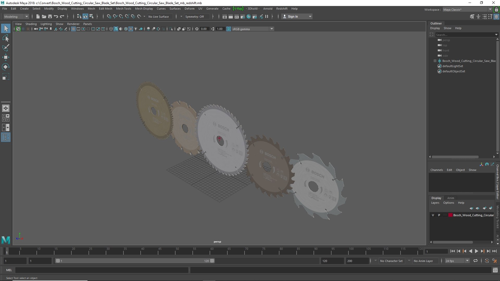Click the Redo arrow icon

(62, 16)
